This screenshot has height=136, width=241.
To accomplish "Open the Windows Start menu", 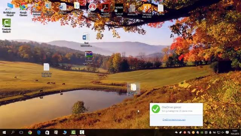I will [x=4, y=133].
